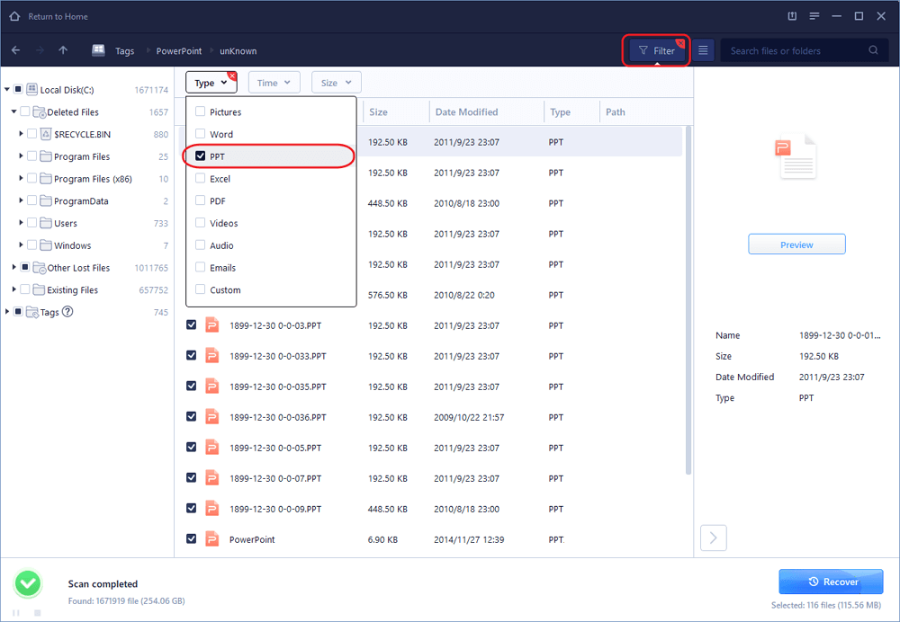Click the Recover button
The height and width of the screenshot is (622, 900).
click(831, 582)
